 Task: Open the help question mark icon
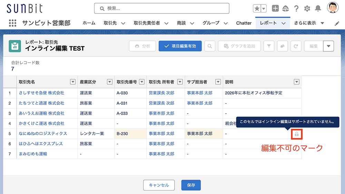point(296,9)
